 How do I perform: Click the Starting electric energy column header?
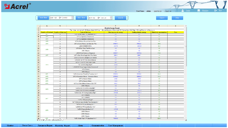point(115,32)
